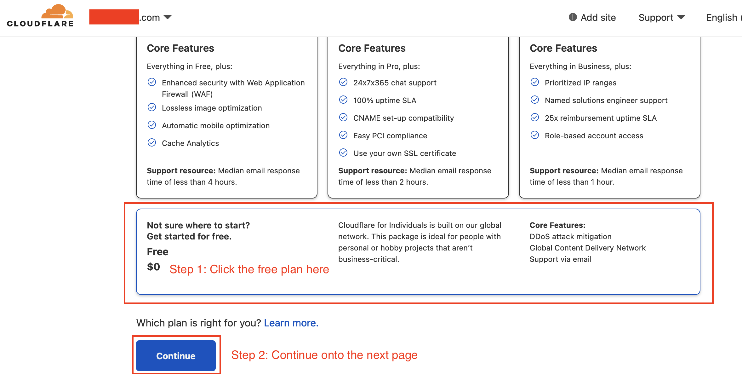Click the checkmark beside 24x7x365 chat support
Viewport: 742px width, 380px height.
pos(343,82)
